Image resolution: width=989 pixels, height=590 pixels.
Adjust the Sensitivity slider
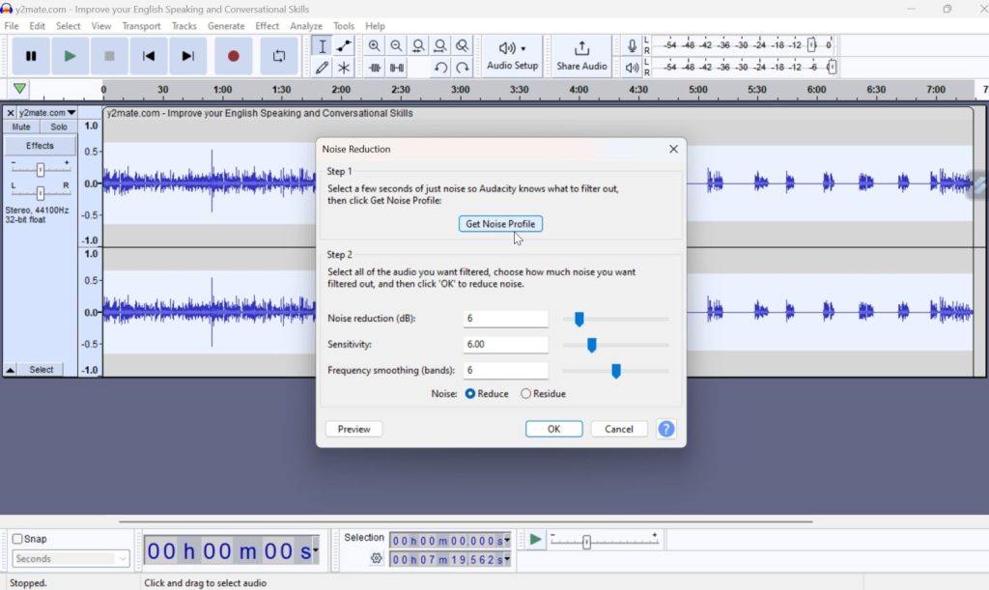pos(592,344)
